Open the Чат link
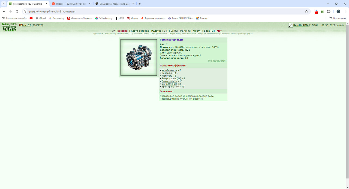 click(219, 31)
